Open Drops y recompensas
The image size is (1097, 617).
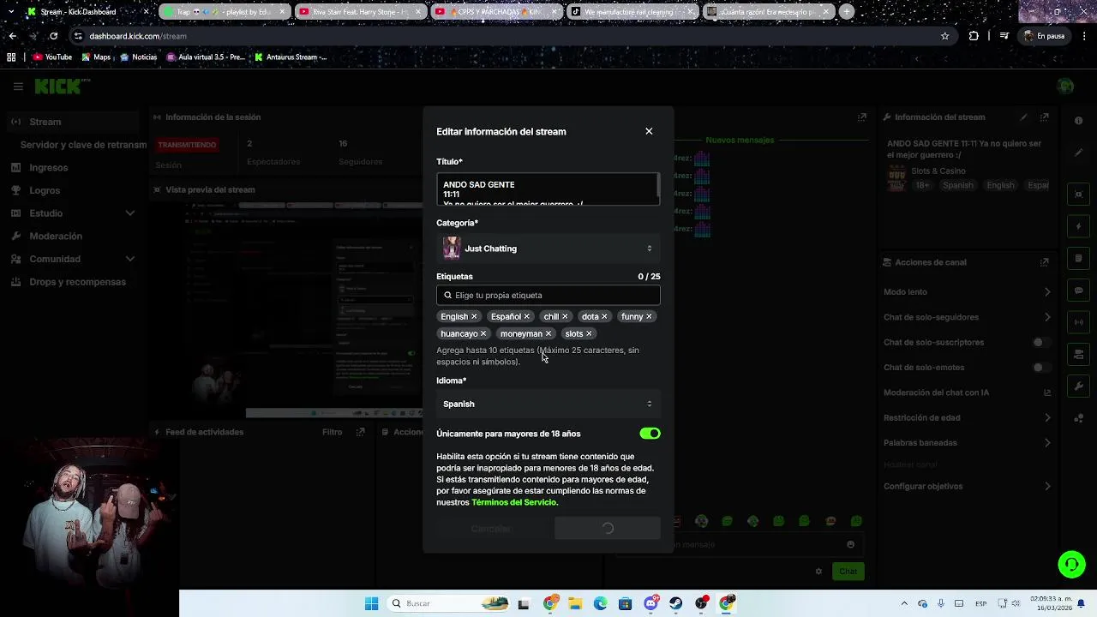[x=77, y=282]
